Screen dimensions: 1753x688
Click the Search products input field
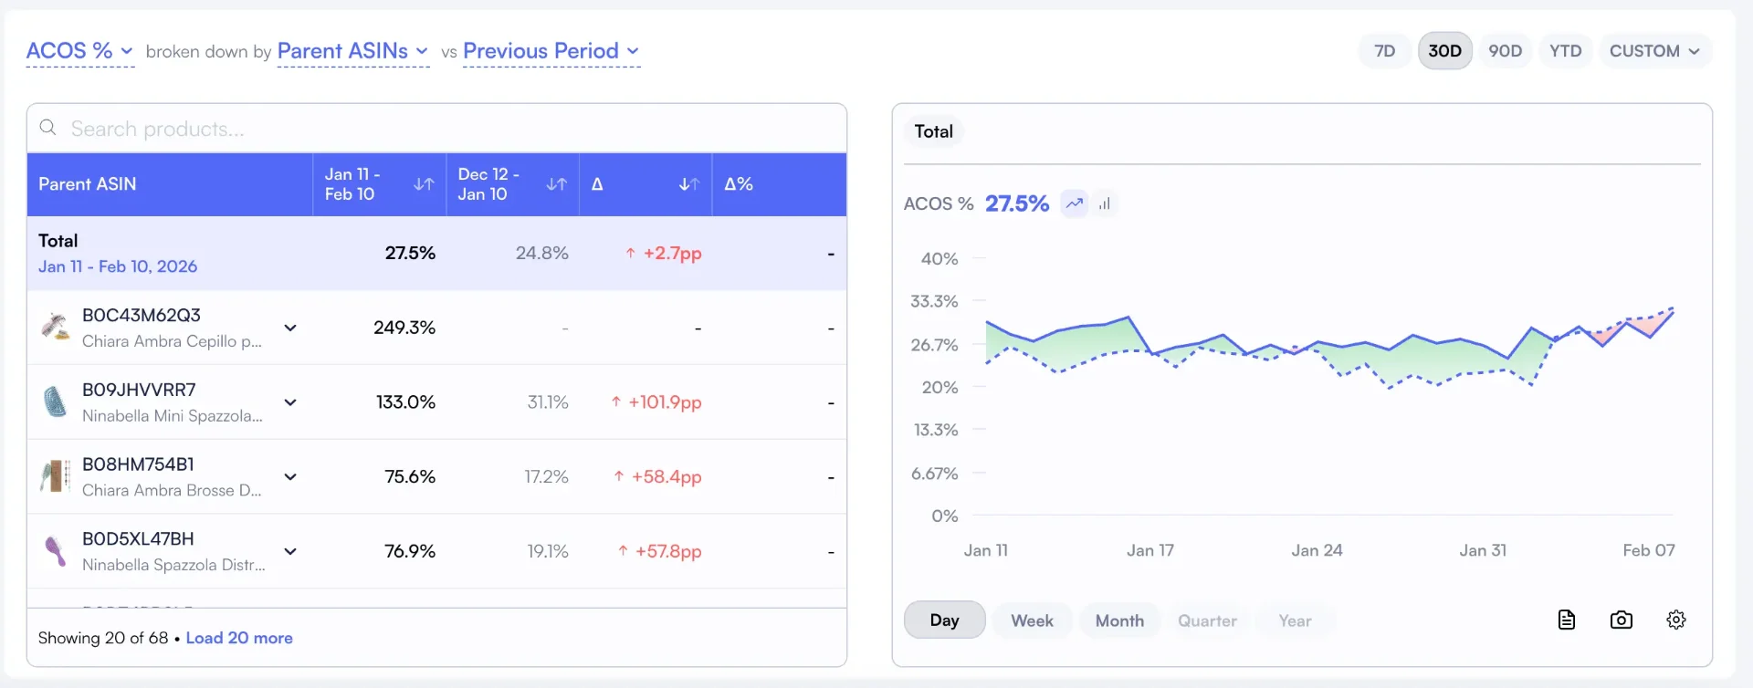(436, 129)
